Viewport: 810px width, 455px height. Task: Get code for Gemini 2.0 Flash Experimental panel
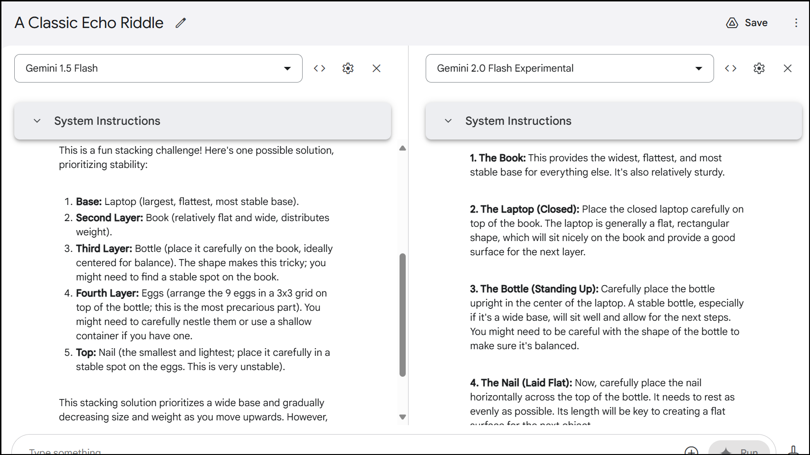coord(731,68)
